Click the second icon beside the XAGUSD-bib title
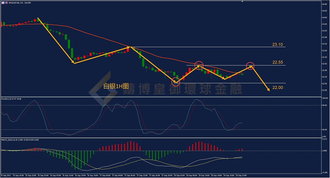The image size is (330, 178). [6, 3]
